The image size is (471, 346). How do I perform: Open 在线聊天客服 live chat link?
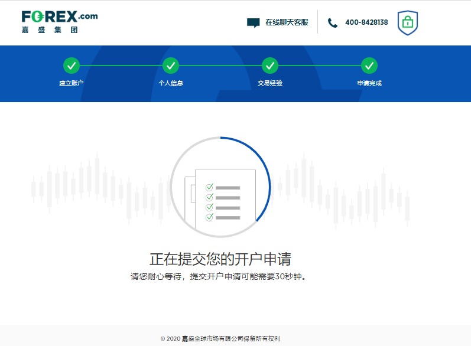287,22
